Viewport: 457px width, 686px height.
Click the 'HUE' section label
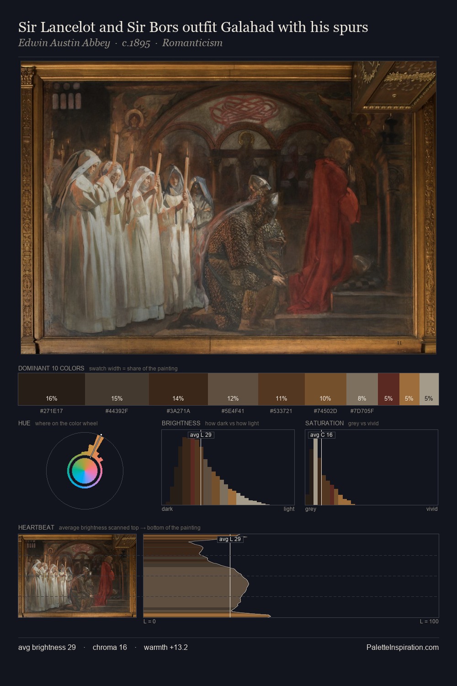24,423
